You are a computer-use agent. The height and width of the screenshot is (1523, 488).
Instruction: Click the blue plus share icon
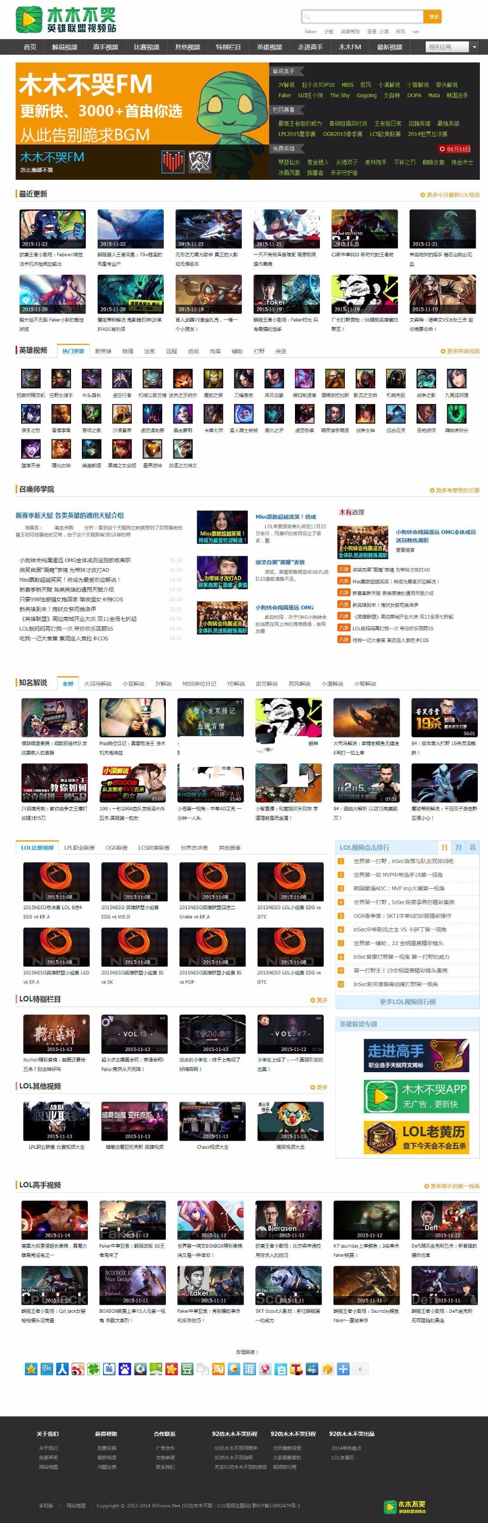pos(343,1369)
